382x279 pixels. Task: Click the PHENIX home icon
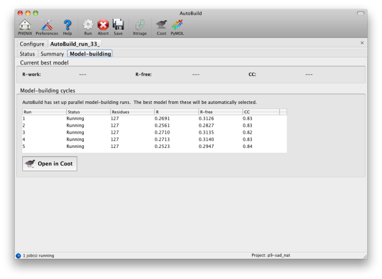(25, 24)
